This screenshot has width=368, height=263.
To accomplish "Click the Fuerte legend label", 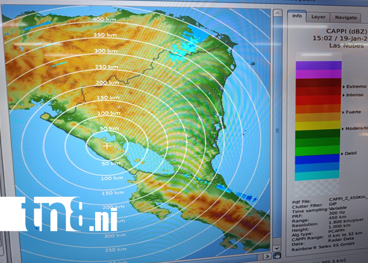I will pos(353,112).
